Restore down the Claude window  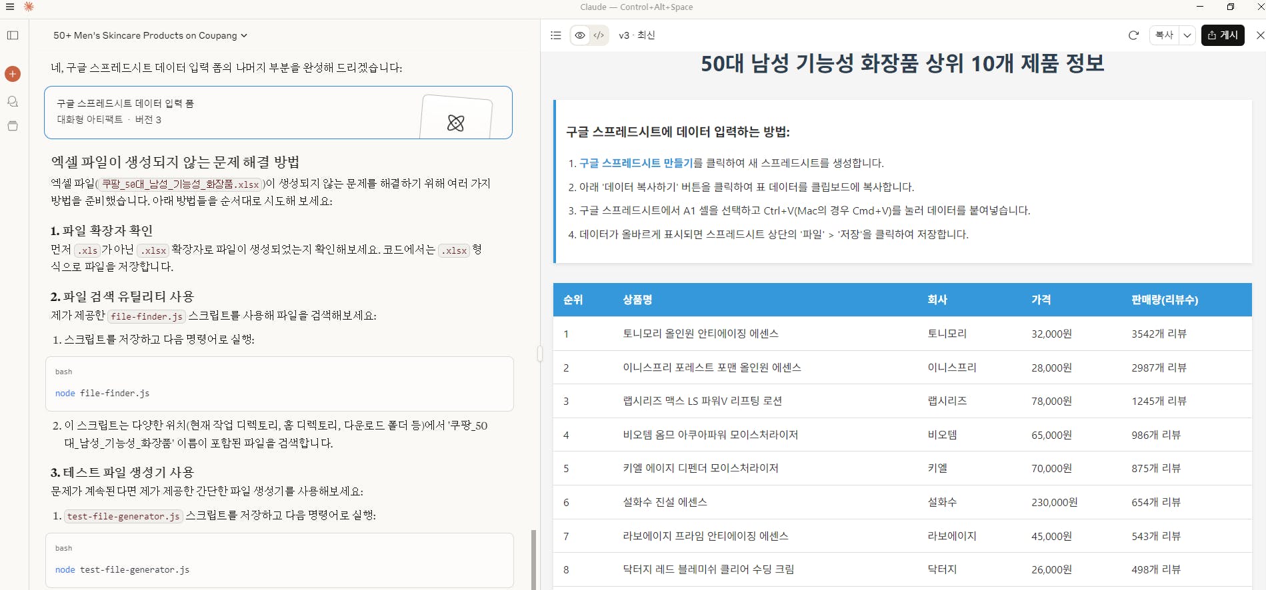pyautogui.click(x=1231, y=7)
